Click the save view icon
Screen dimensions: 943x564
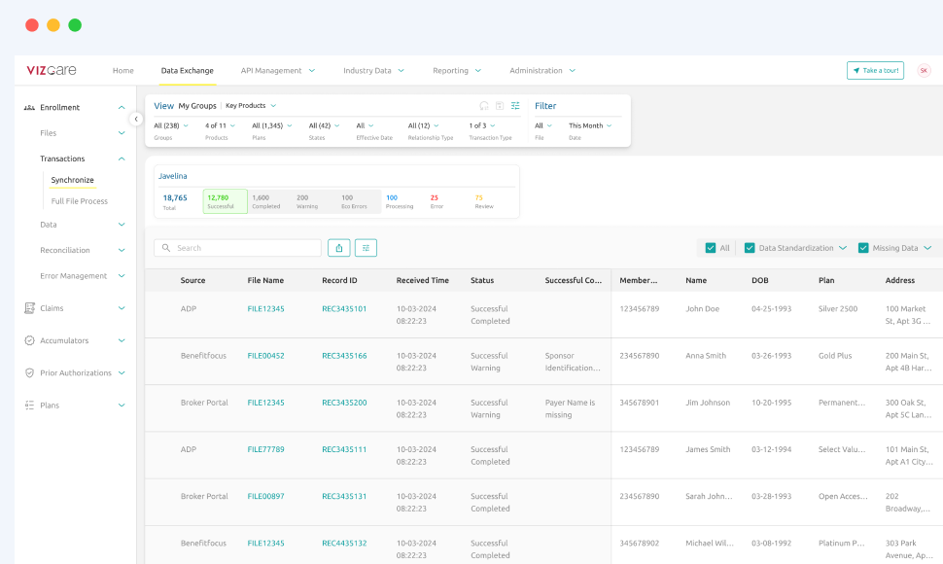(500, 106)
